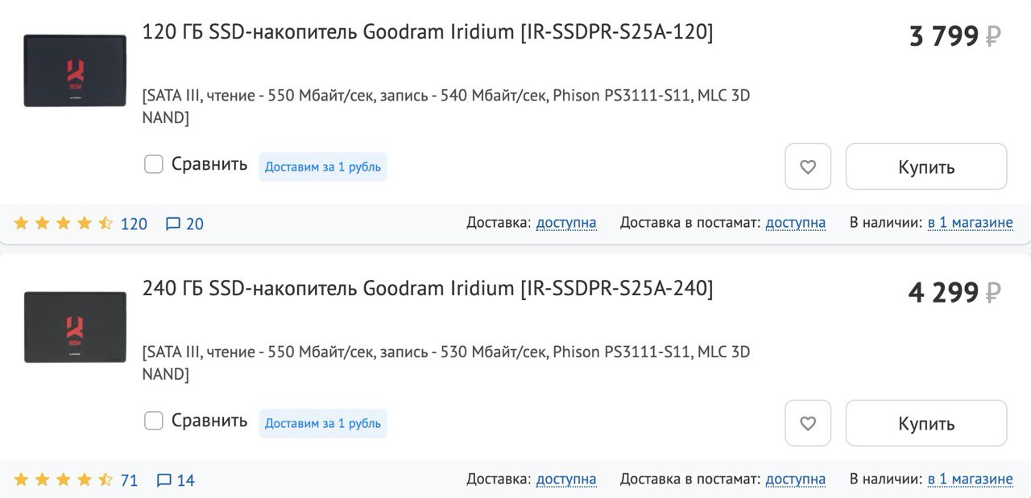Click 240 GB SSD product thumbnail
The height and width of the screenshot is (498, 1031).
point(75,327)
